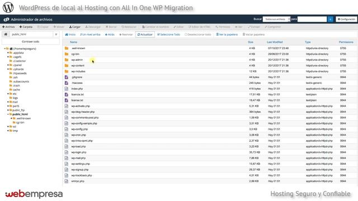The width and height of the screenshot is (358, 201).
Task: Click the Descargar toolbar item
Action: coord(93,27)
